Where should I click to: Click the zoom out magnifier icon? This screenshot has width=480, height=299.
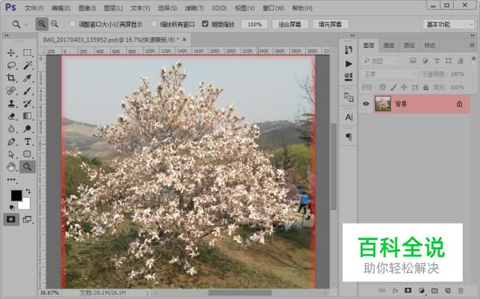pos(54,24)
